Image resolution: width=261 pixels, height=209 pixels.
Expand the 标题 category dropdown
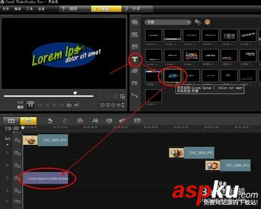pyautogui.click(x=168, y=22)
